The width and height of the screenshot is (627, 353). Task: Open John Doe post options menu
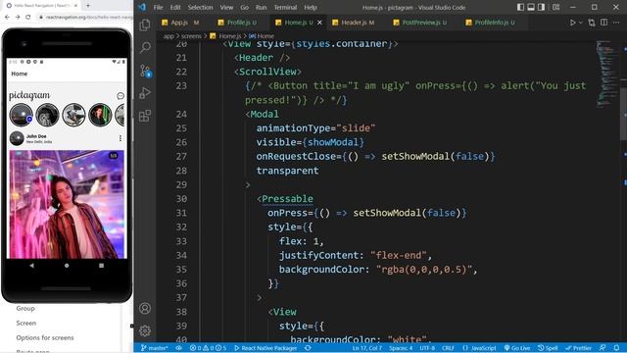(x=120, y=138)
